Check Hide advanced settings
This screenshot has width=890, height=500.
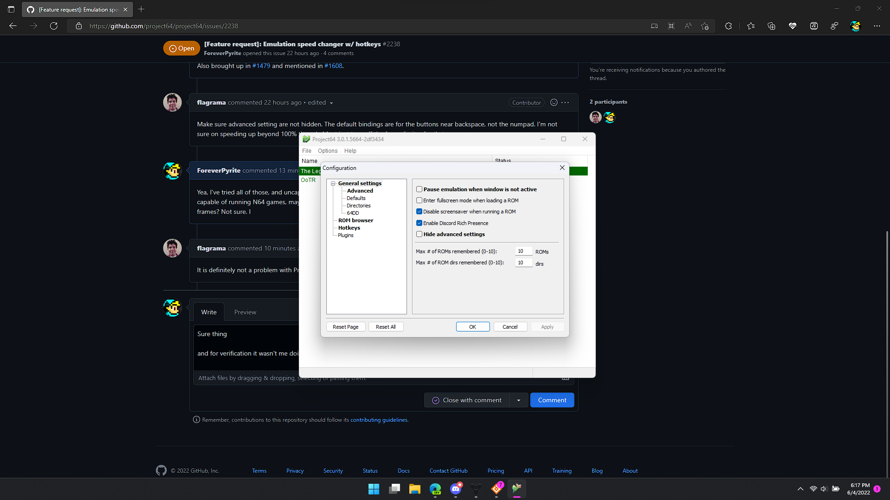point(419,234)
